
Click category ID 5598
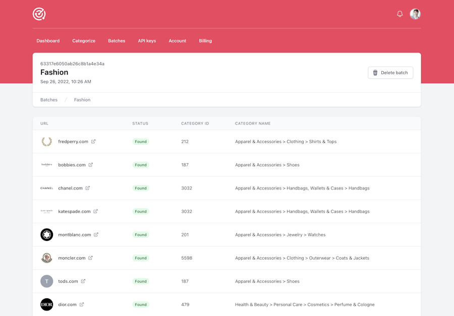[x=187, y=258]
